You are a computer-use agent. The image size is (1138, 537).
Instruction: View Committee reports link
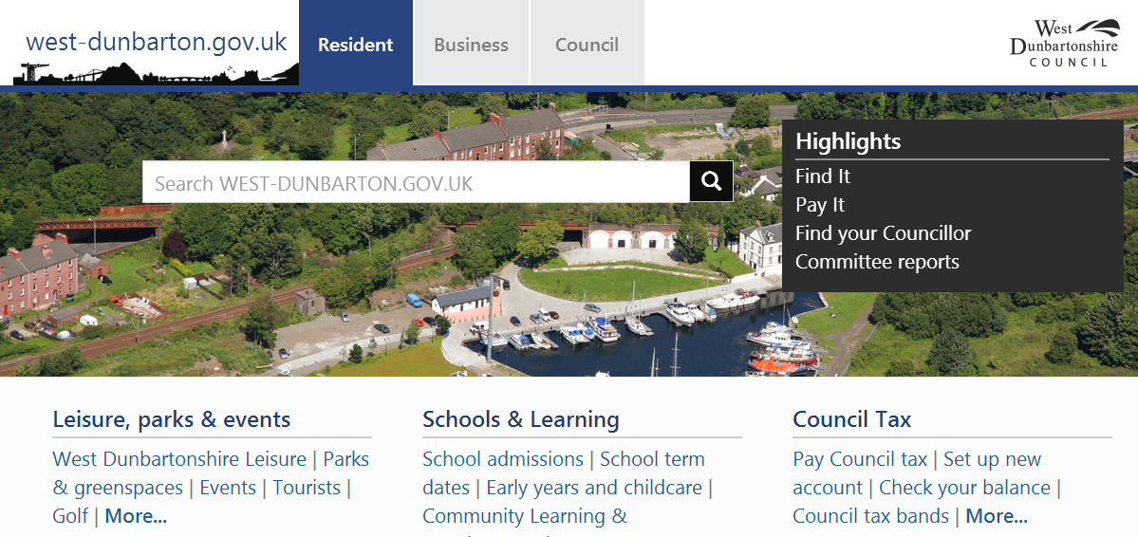[877, 262]
